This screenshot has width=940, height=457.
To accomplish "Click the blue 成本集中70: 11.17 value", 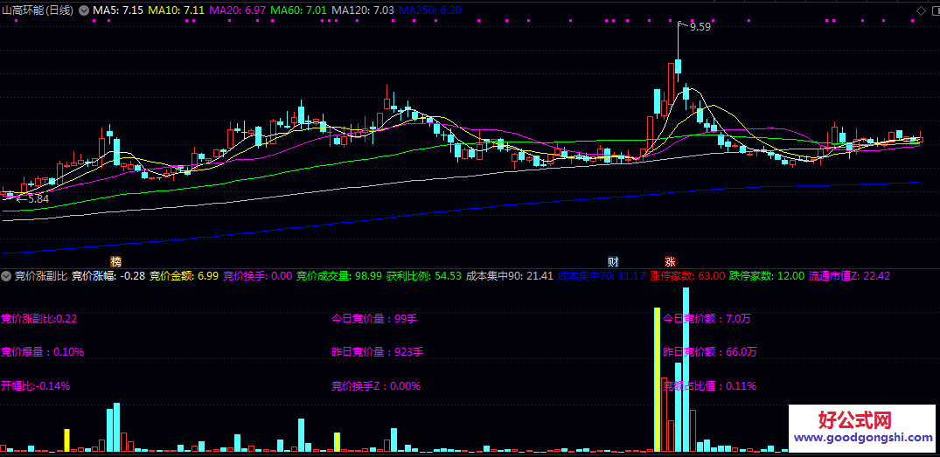I will click(602, 276).
